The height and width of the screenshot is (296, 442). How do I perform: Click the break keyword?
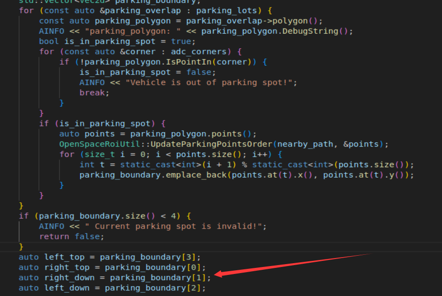[94, 93]
